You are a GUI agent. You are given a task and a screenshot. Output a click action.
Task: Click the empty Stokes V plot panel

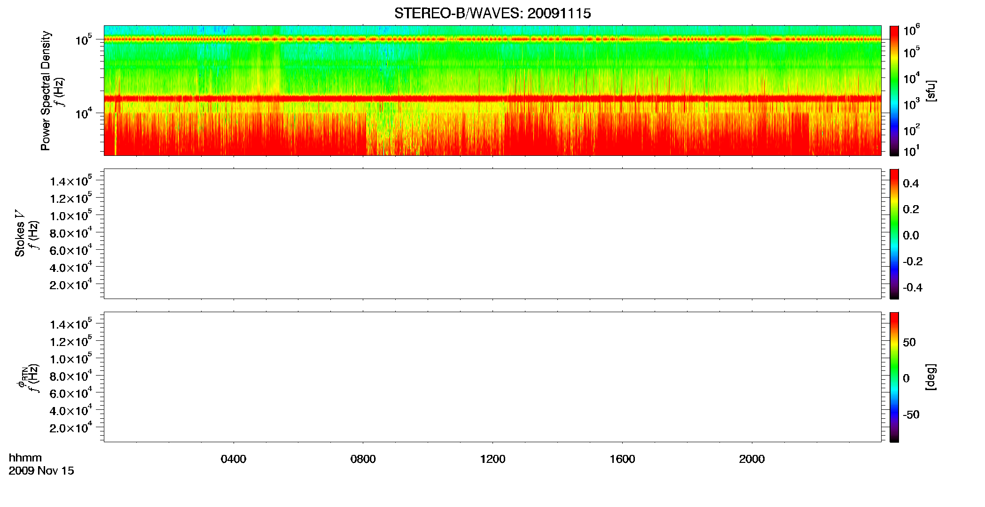492,234
